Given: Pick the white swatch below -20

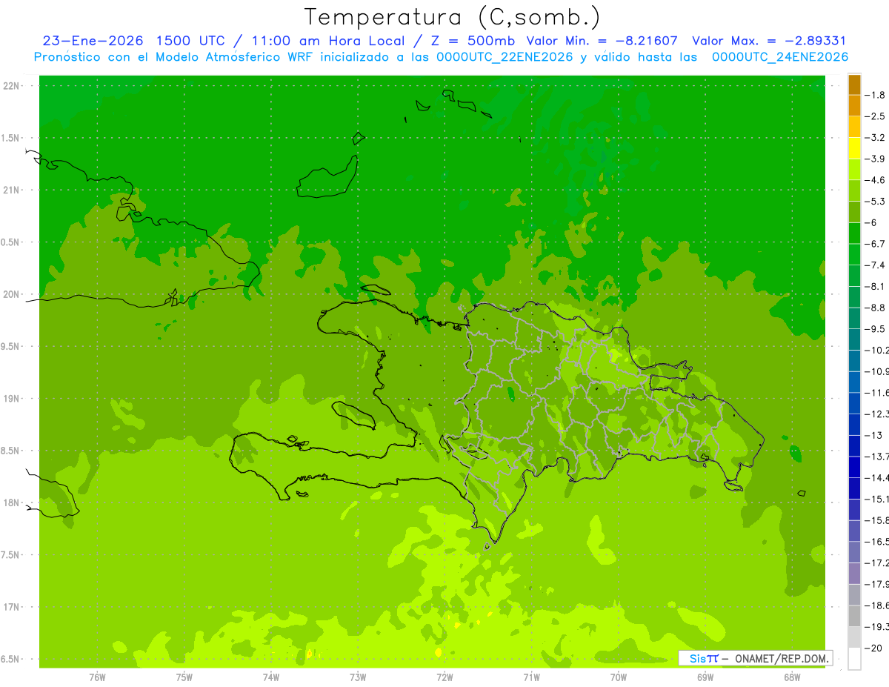Looking at the screenshot, I should (854, 659).
